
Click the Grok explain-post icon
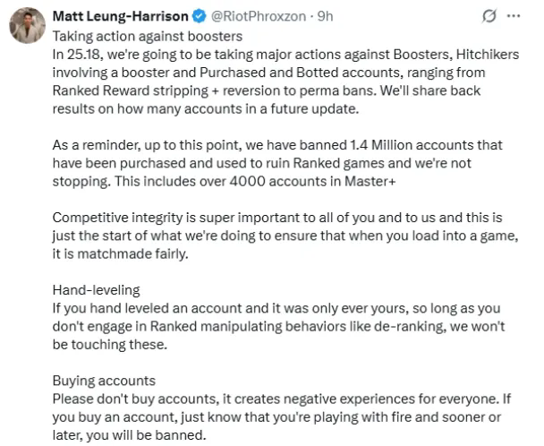[x=490, y=18]
